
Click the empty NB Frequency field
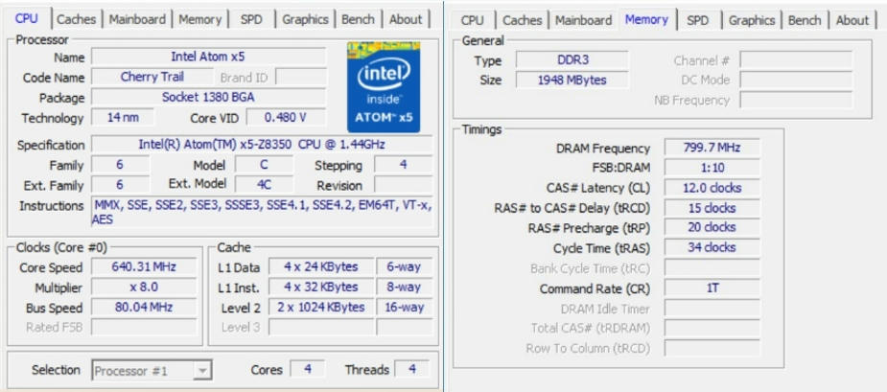[796, 100]
